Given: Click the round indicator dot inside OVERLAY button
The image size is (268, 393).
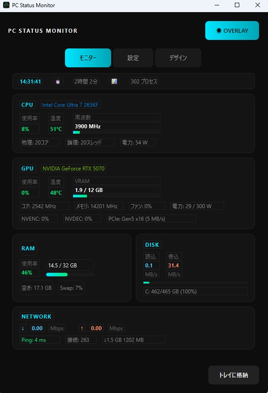Looking at the screenshot, I should click(x=218, y=31).
